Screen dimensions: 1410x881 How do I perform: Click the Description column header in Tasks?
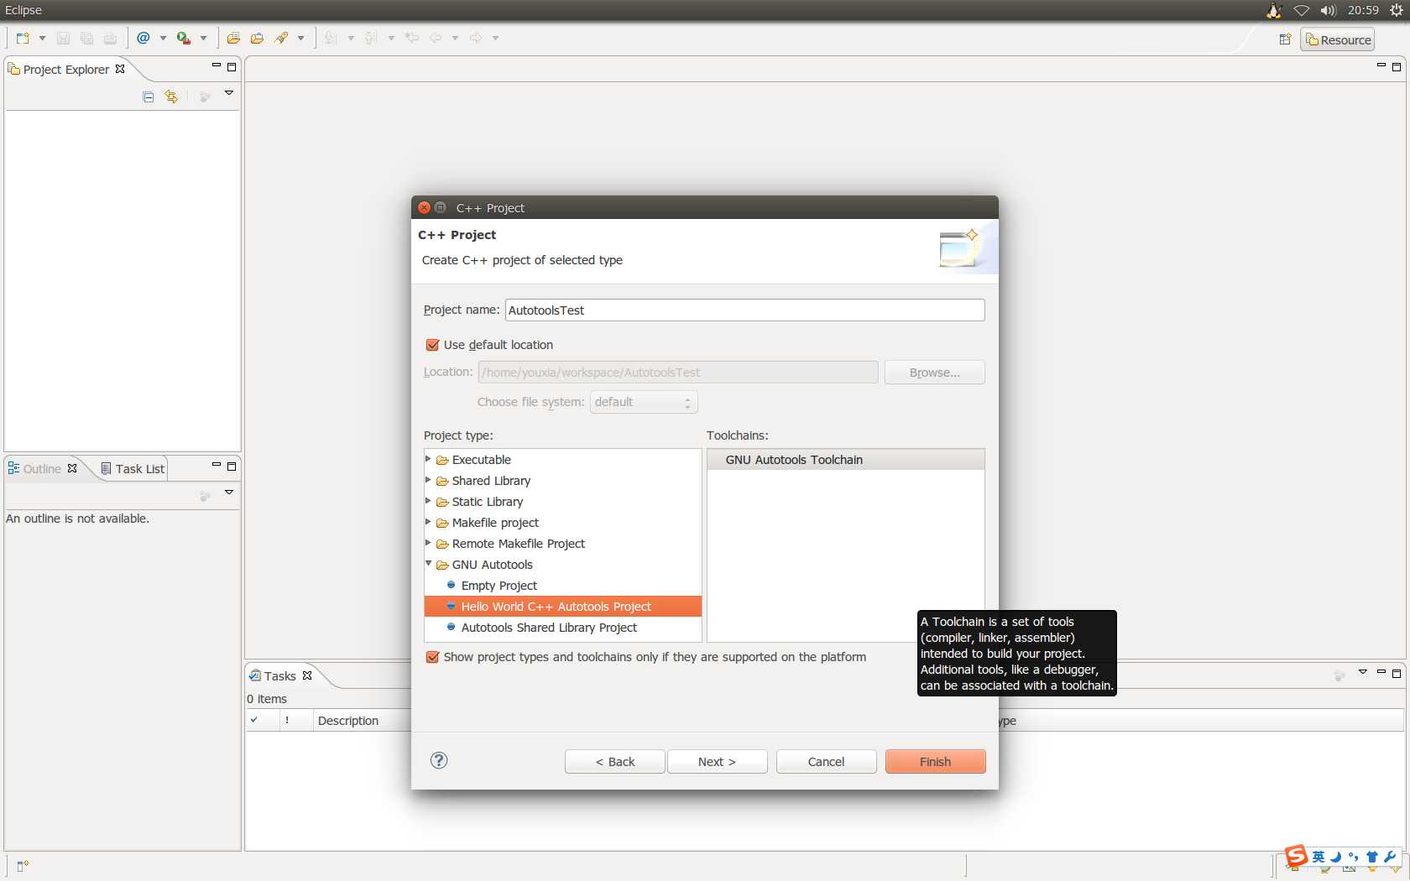(x=361, y=720)
